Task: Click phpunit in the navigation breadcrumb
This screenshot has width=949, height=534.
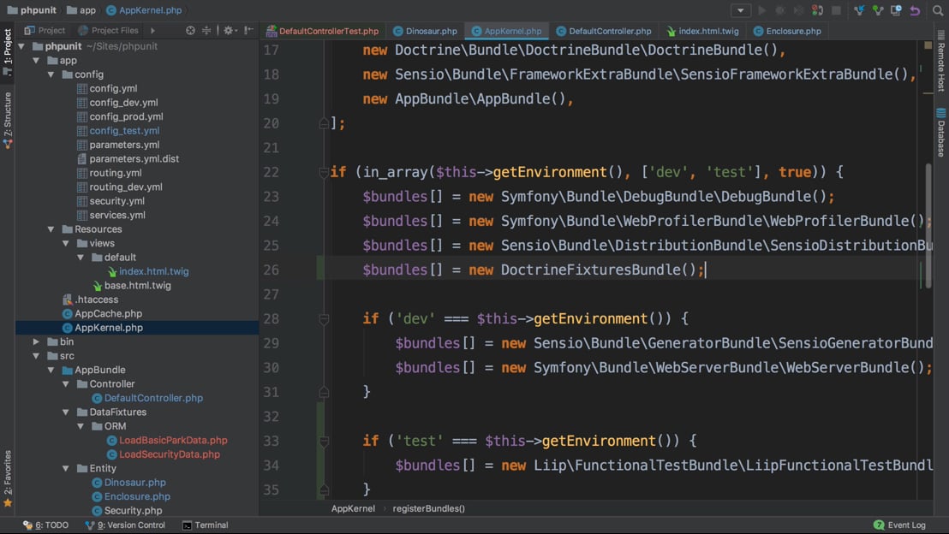Action: tap(32, 10)
